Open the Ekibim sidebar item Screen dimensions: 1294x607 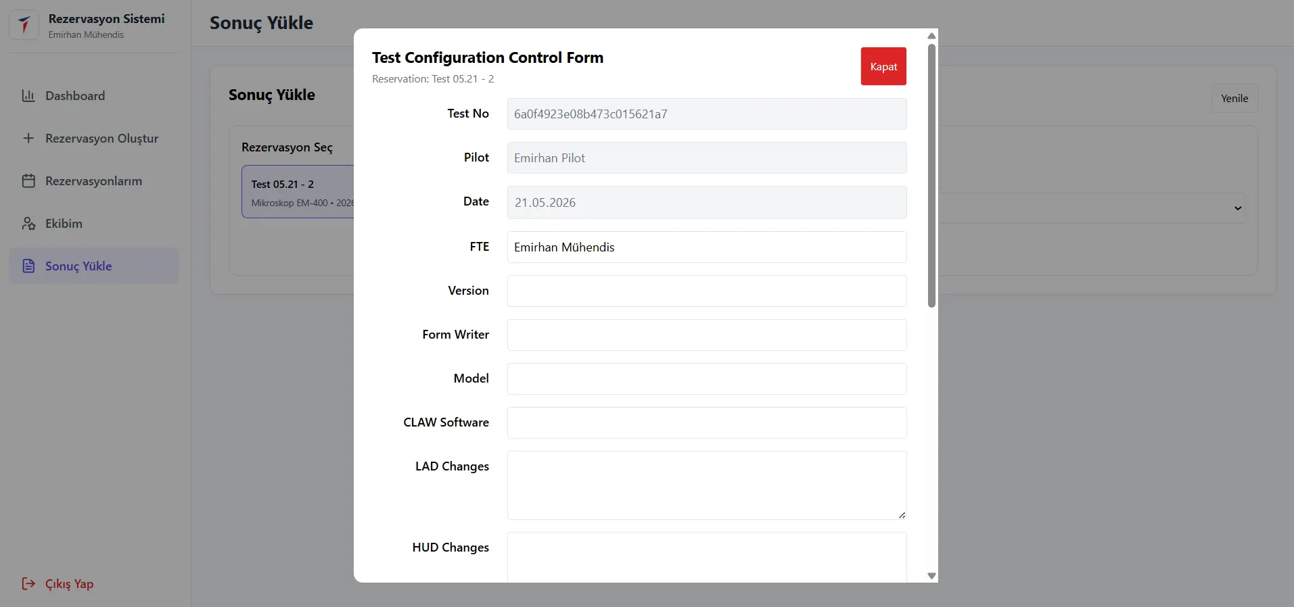tap(94, 224)
